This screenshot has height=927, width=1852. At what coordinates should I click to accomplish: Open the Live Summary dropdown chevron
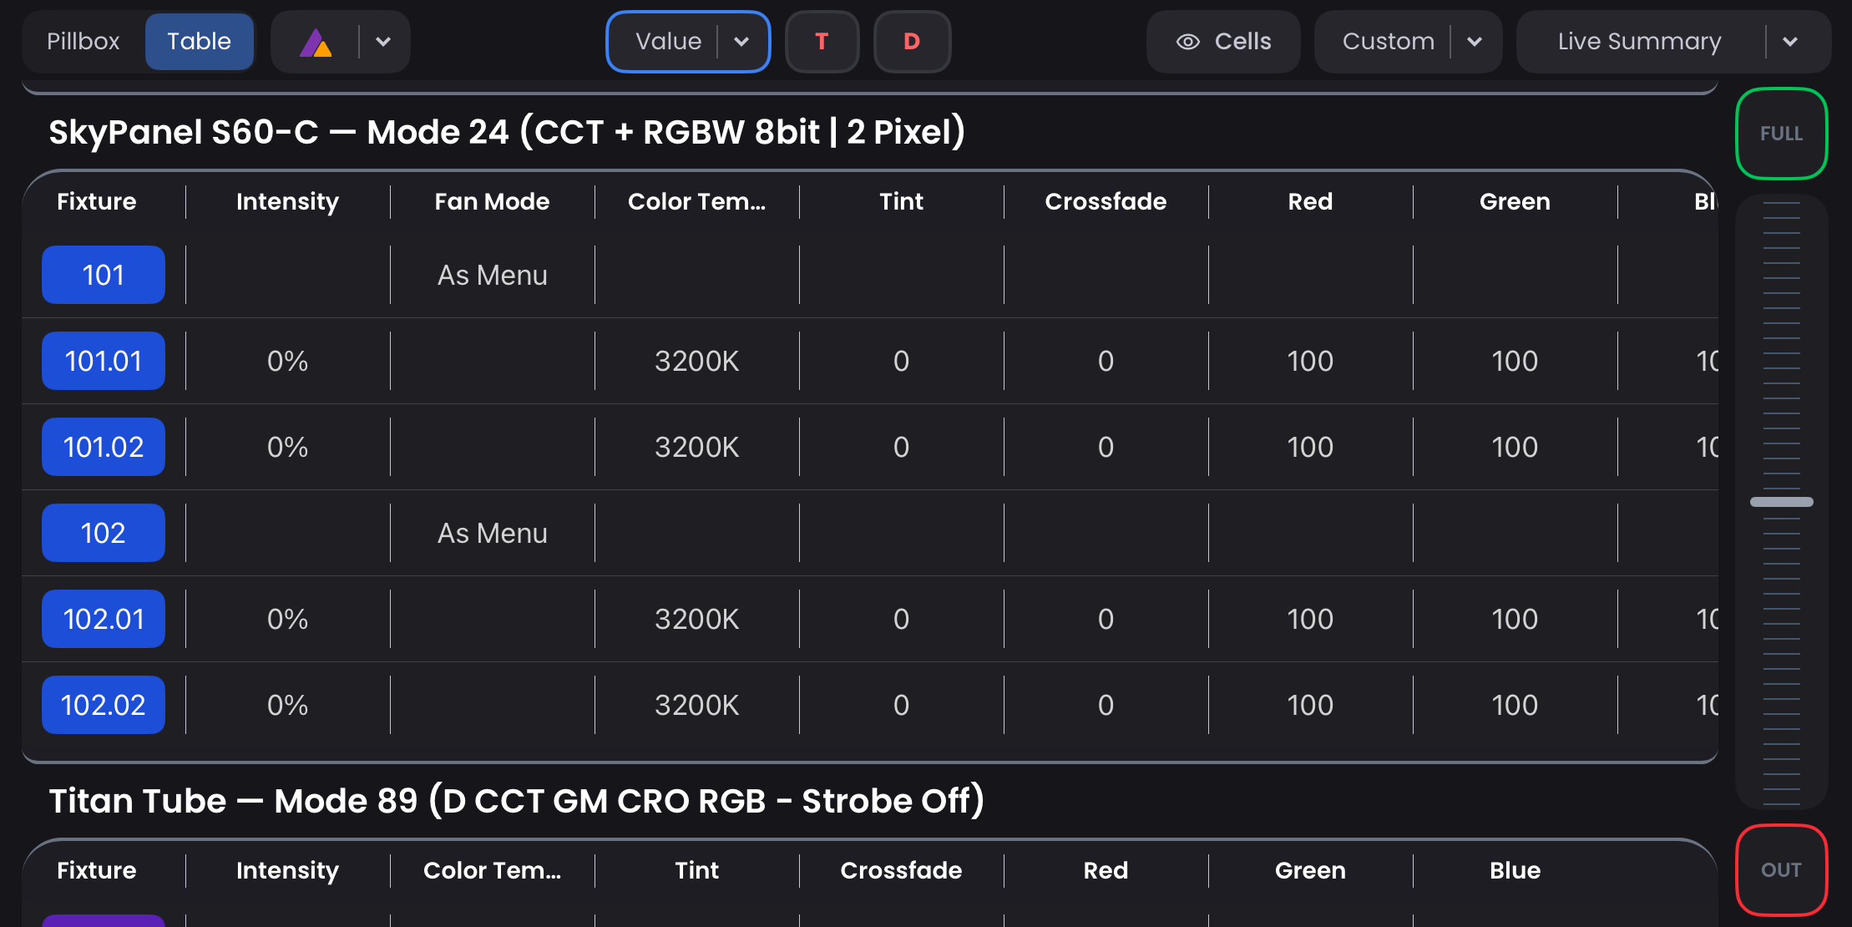click(x=1789, y=42)
